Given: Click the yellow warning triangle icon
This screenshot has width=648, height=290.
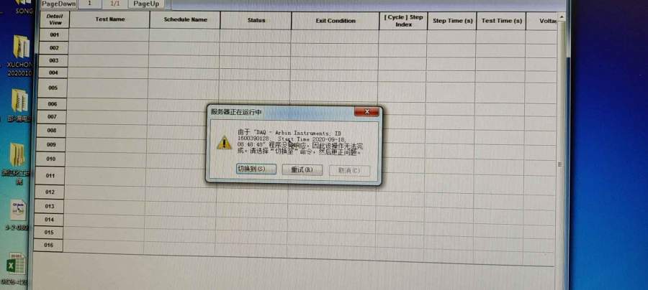Looking at the screenshot, I should point(225,143).
